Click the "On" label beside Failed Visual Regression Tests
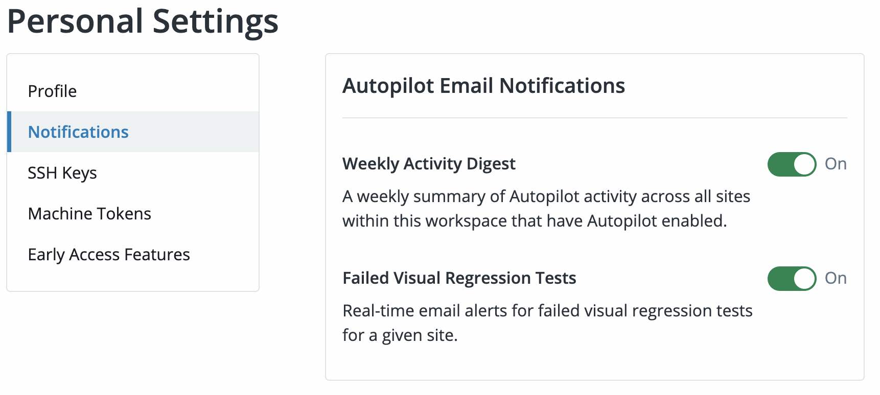This screenshot has height=395, width=880. pyautogui.click(x=836, y=278)
